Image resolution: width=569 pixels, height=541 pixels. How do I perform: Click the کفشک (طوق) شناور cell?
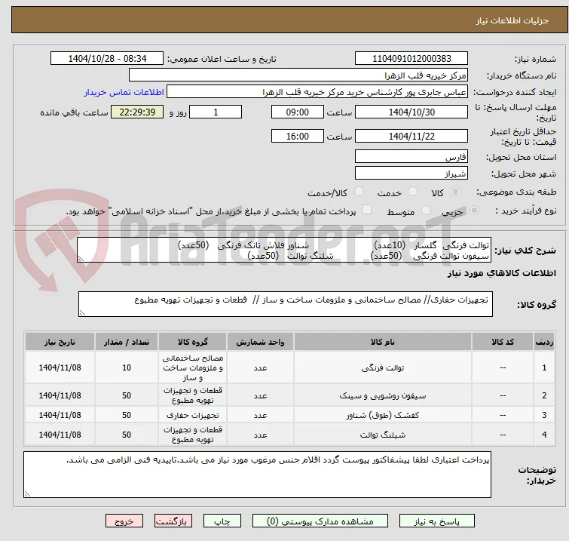383,415
